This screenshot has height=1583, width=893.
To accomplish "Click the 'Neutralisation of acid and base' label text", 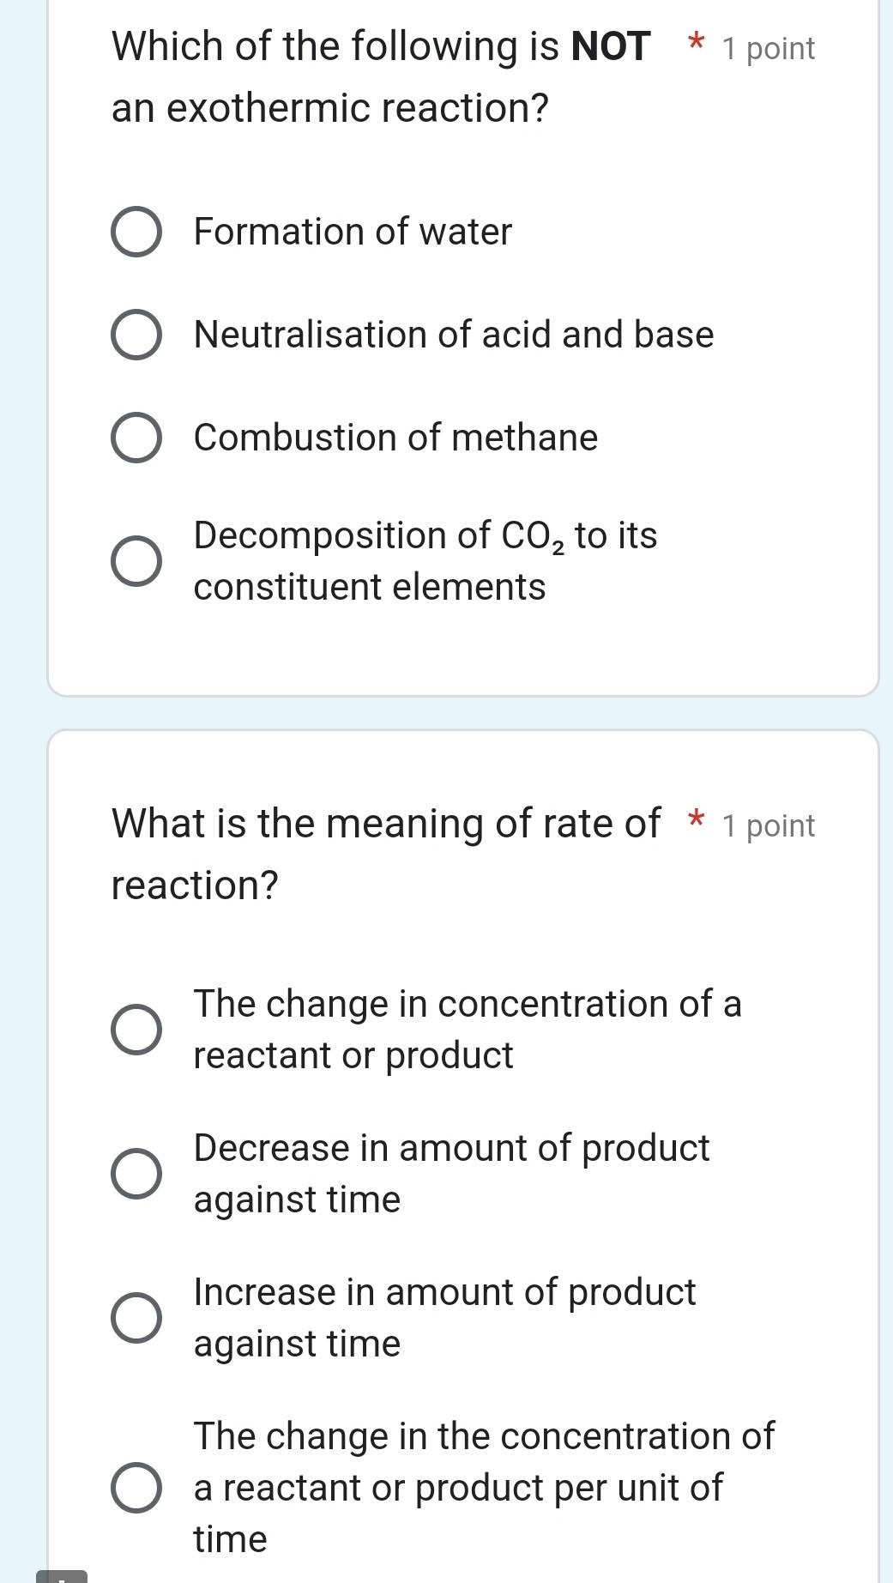I will [x=454, y=335].
